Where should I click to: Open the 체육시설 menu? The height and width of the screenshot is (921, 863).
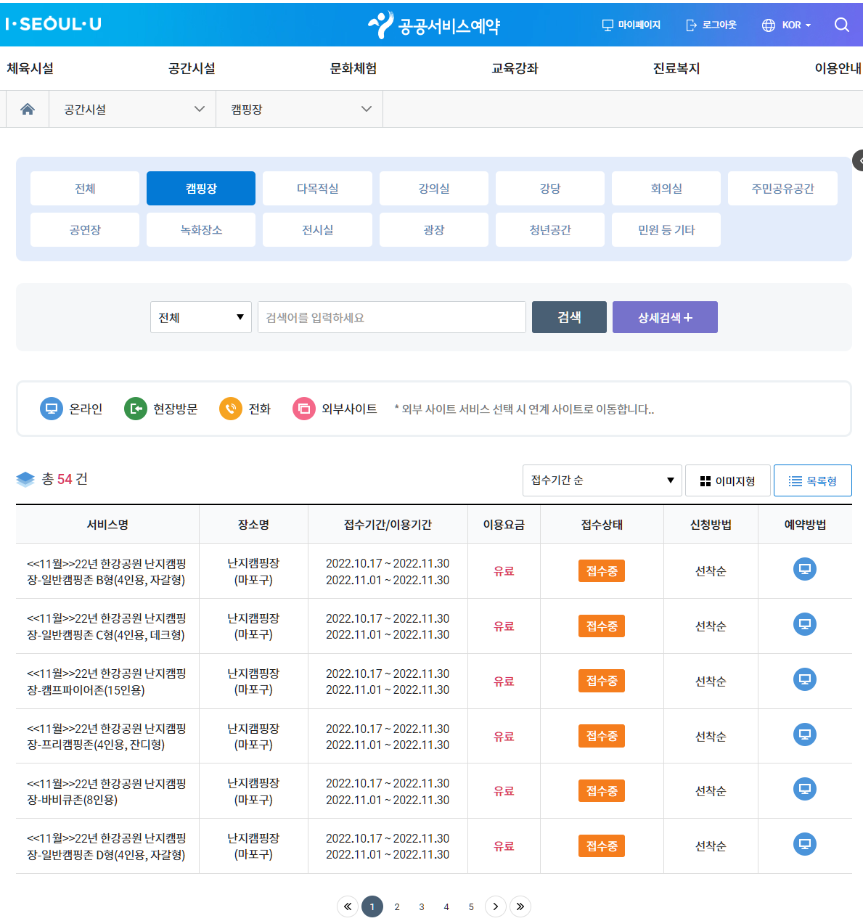pos(30,68)
